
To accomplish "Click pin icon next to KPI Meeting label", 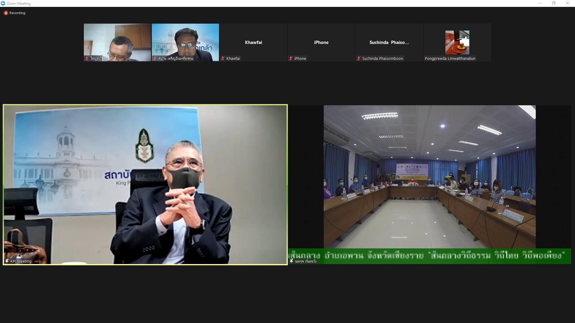I will click(7, 261).
